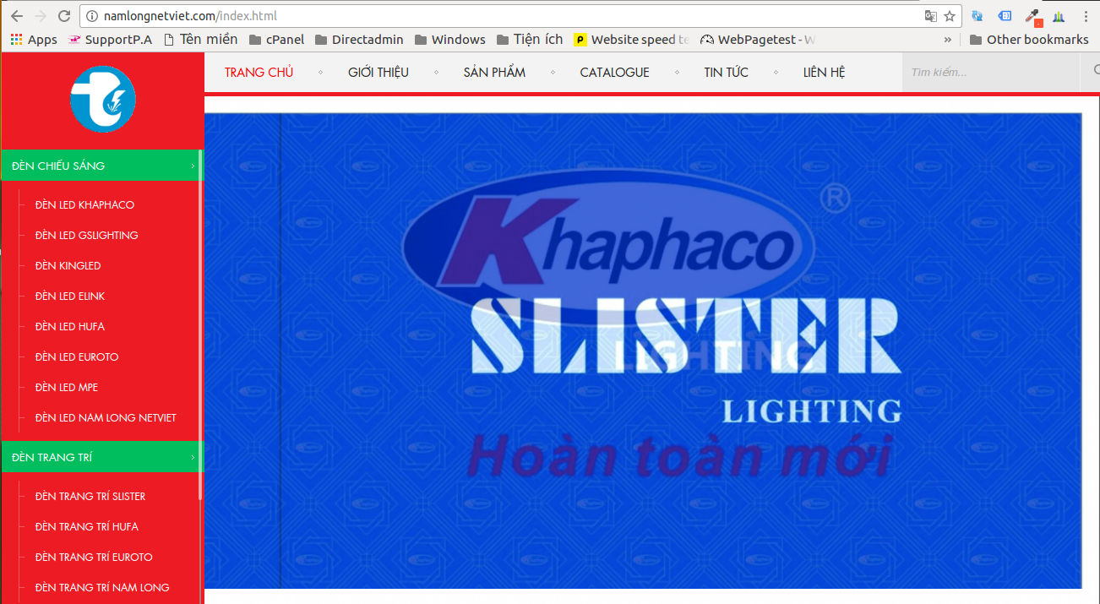Select ĐÈN LED ELINK in sidebar
The height and width of the screenshot is (604, 1100).
(x=70, y=297)
